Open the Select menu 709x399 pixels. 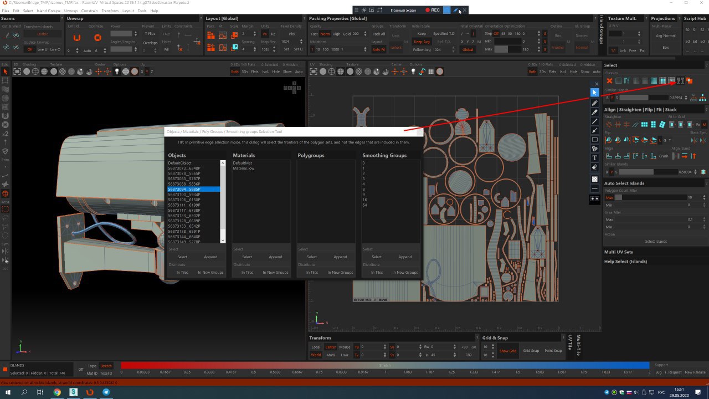pyautogui.click(x=28, y=11)
